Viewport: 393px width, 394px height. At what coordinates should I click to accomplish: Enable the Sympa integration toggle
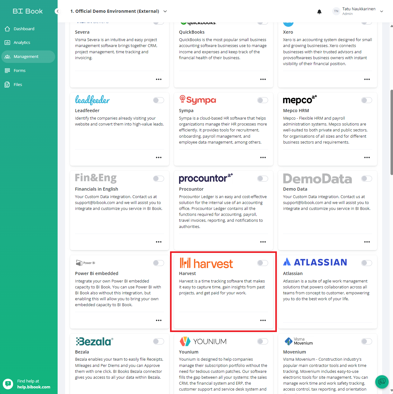(x=263, y=100)
